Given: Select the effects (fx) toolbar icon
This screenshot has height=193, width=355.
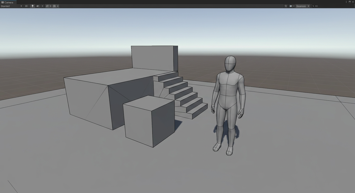Looking at the screenshot, I should tap(47, 6).
